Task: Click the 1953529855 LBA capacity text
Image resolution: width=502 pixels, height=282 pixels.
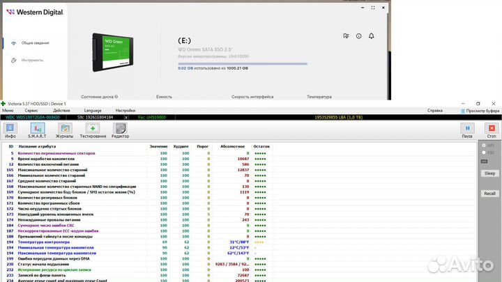Action: [338, 118]
